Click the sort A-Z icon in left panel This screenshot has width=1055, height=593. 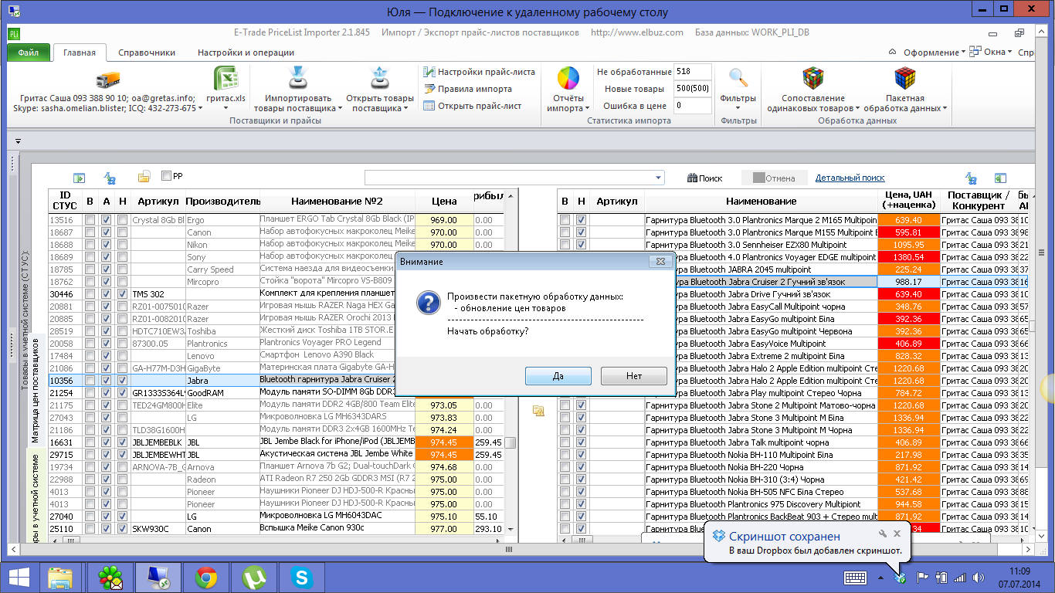coord(110,178)
